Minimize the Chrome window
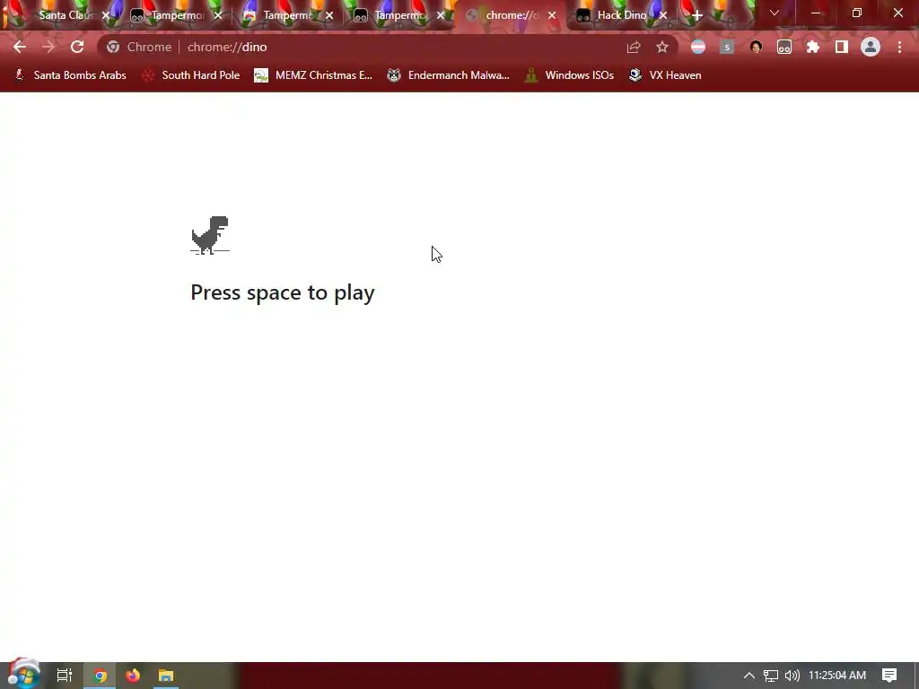The image size is (919, 689). [815, 13]
